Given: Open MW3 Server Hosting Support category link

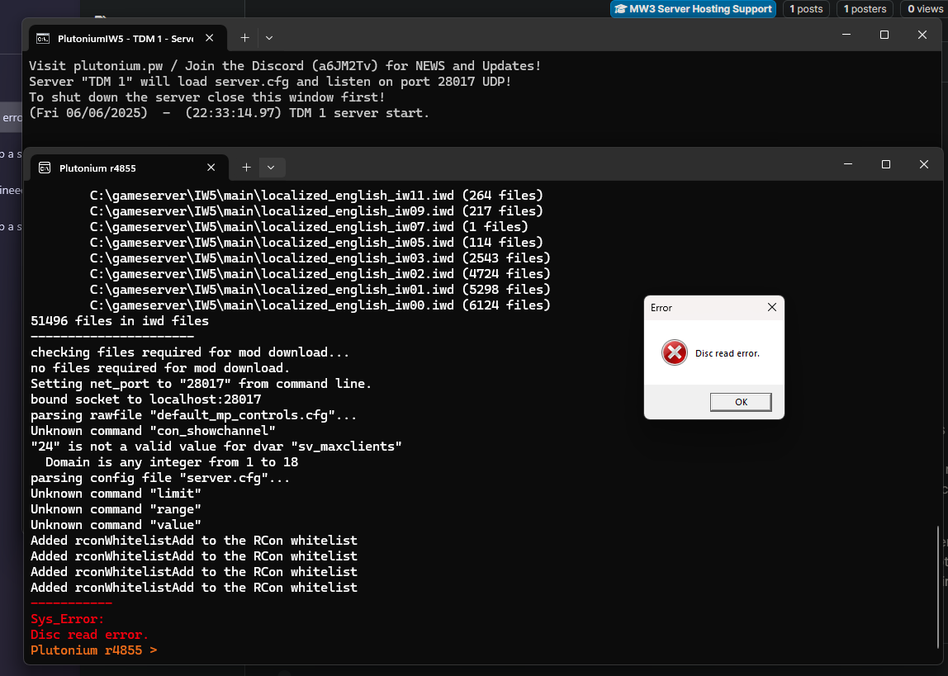Looking at the screenshot, I should pyautogui.click(x=694, y=9).
